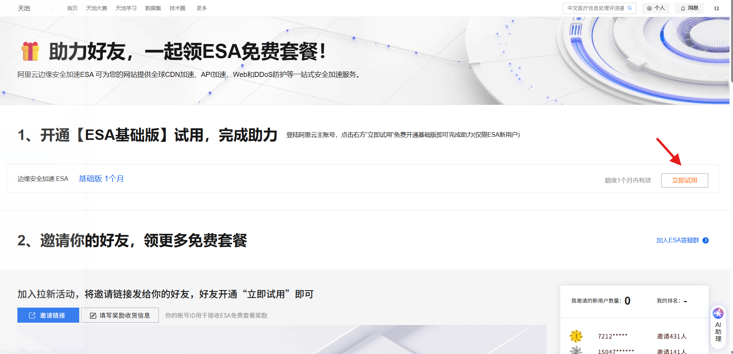Click the 15047****** leaderboard entry
Screen dimensions: 733x354
pos(616,351)
